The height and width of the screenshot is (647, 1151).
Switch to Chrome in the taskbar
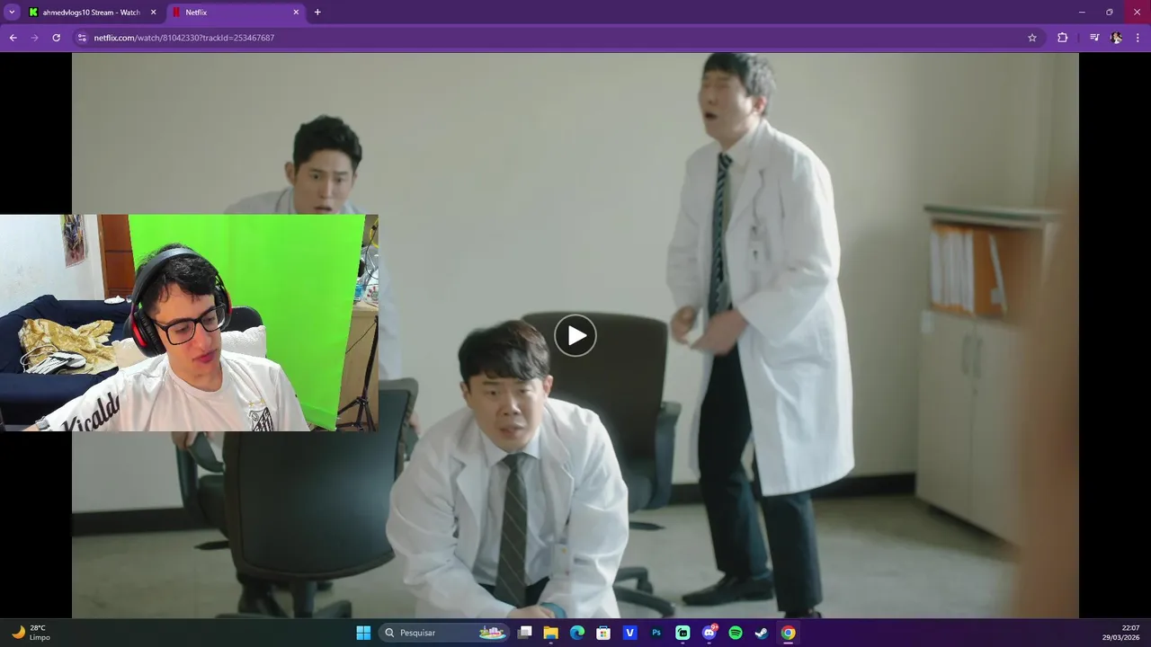tap(788, 633)
